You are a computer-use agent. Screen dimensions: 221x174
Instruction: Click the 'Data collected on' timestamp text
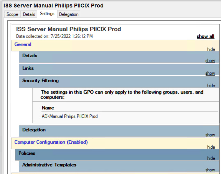(54, 36)
